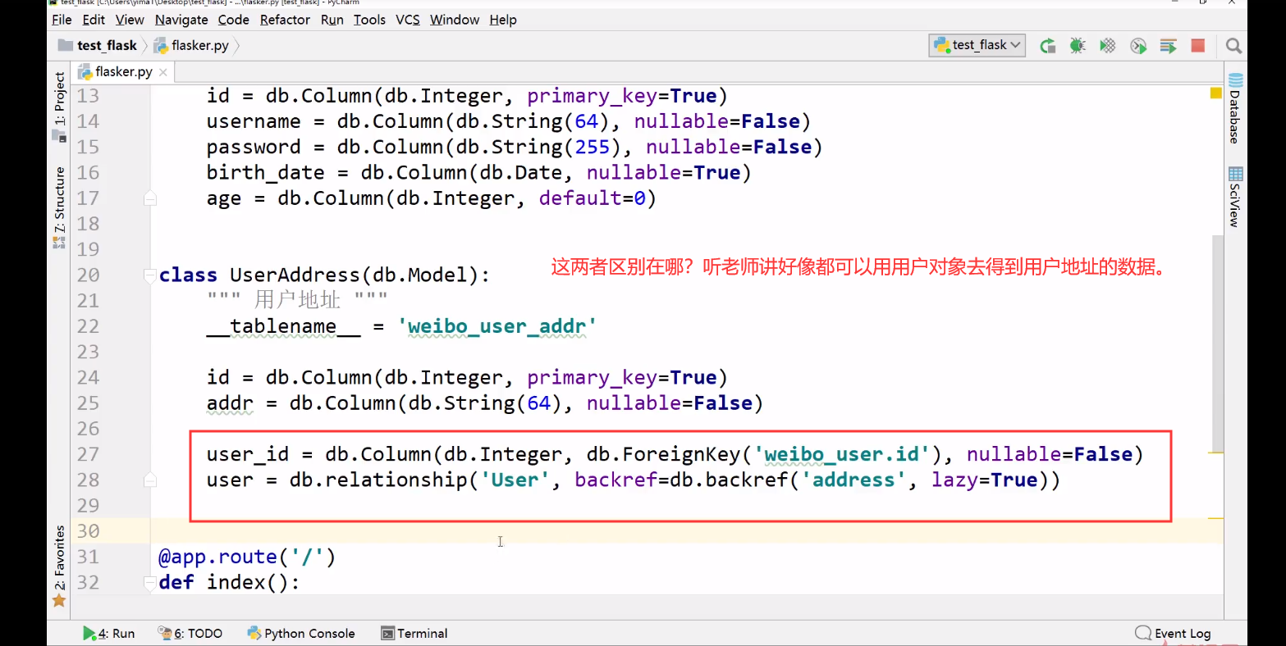Open the SciView tool window

(x=1235, y=197)
